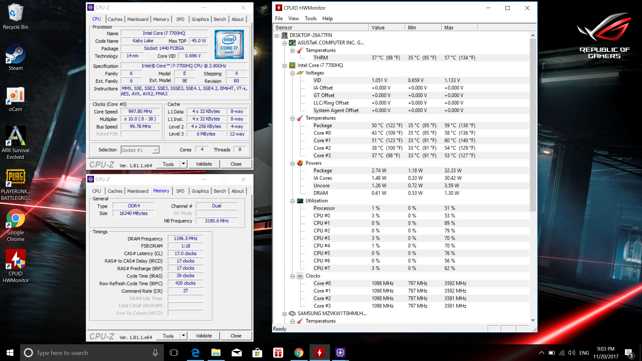Collapse the Intel Core i7 7700HQ node
Viewport: 642px width, 361px height.
(285, 66)
